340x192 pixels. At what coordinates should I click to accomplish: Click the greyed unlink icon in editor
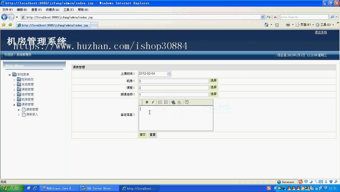[179, 102]
